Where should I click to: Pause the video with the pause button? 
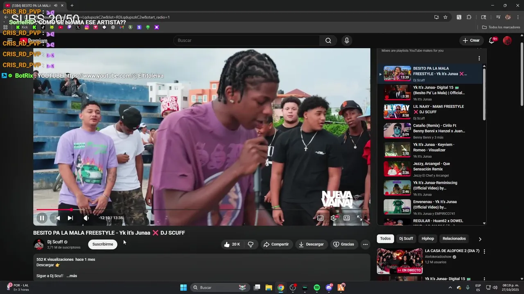[x=42, y=218]
